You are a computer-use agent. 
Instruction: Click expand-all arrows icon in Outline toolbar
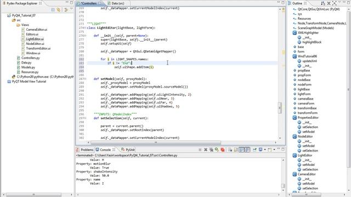tap(334, 3)
